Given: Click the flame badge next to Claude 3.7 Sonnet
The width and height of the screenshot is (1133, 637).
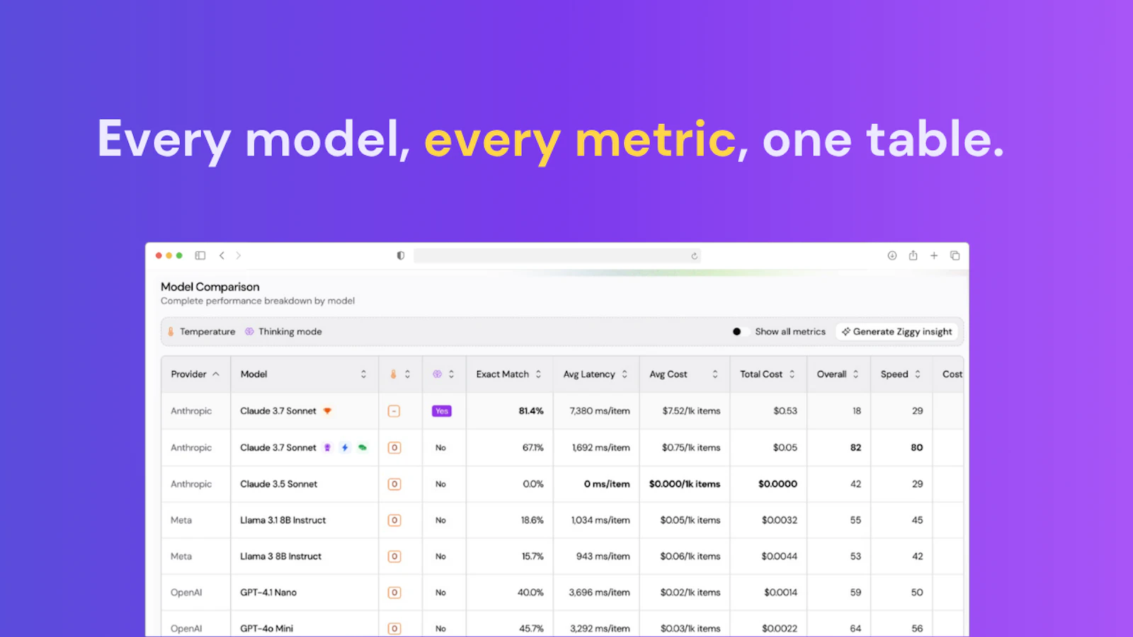Looking at the screenshot, I should pyautogui.click(x=327, y=411).
